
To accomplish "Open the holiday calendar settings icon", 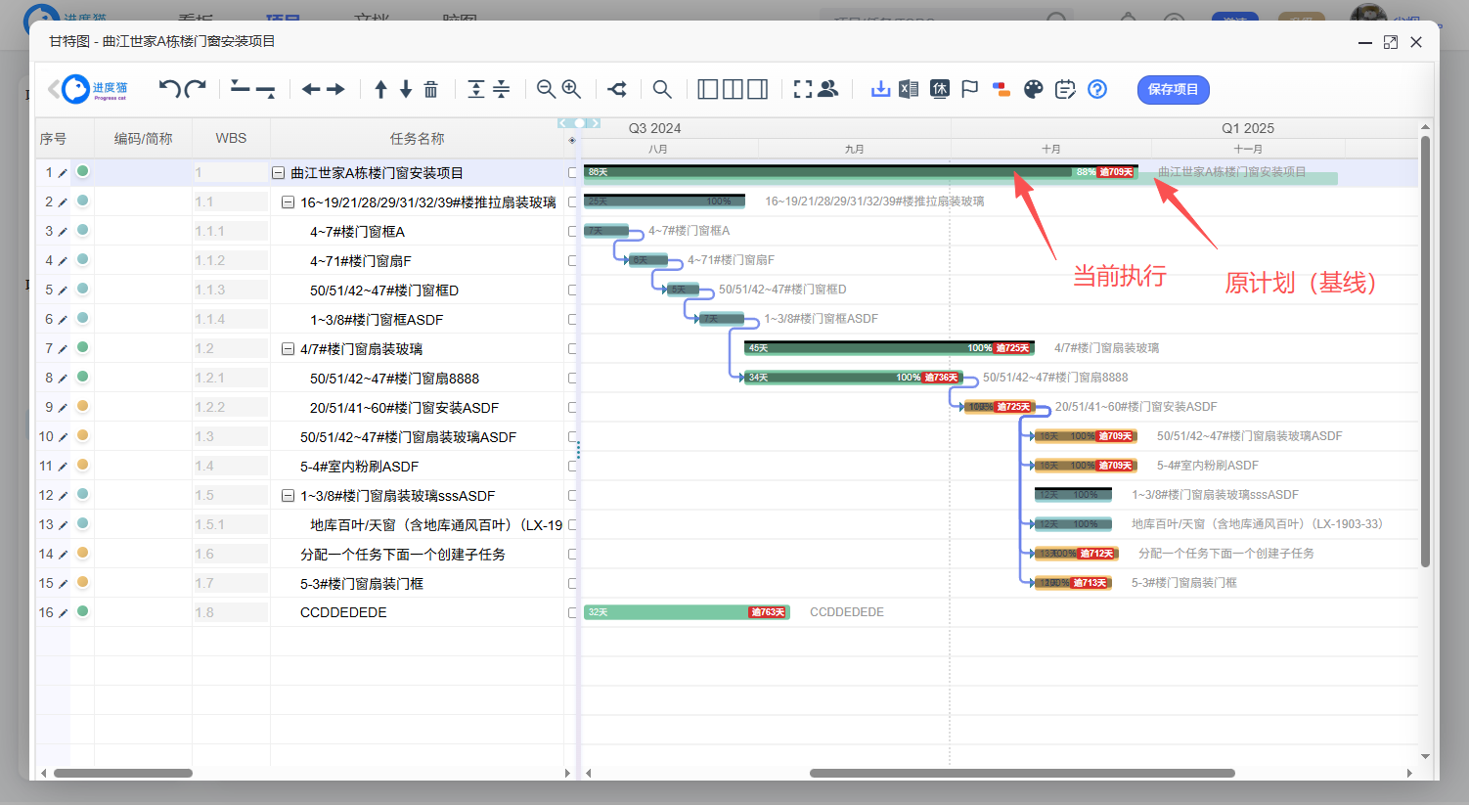I will click(940, 89).
